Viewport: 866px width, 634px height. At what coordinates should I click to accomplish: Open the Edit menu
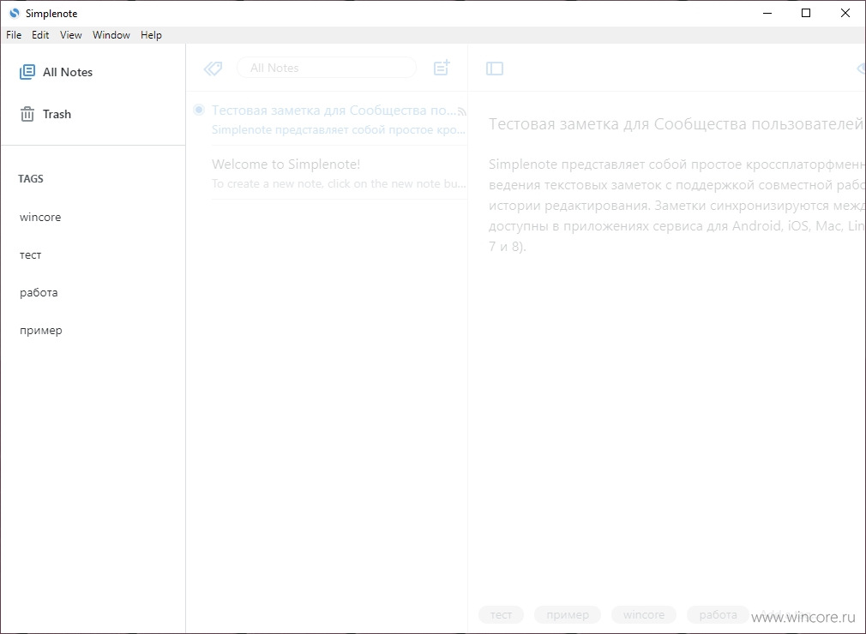tap(40, 35)
